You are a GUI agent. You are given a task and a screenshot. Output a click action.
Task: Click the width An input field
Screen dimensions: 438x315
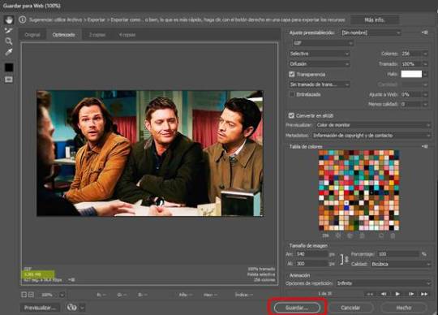pos(311,254)
